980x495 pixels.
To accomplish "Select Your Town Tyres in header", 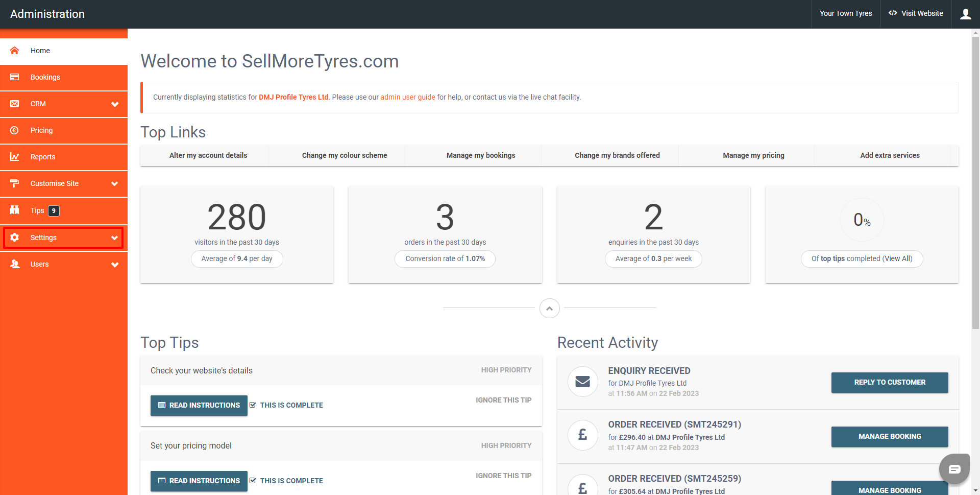I will pyautogui.click(x=846, y=13).
